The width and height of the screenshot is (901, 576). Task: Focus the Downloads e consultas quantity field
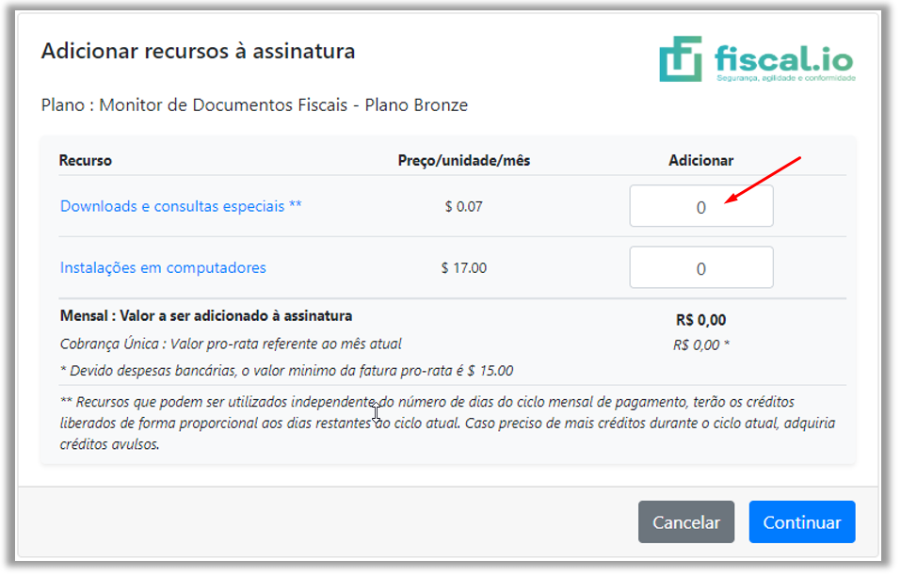(700, 207)
